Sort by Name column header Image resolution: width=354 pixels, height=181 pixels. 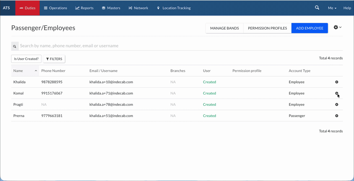(x=25, y=71)
